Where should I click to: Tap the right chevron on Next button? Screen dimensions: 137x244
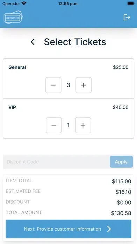tap(109, 229)
